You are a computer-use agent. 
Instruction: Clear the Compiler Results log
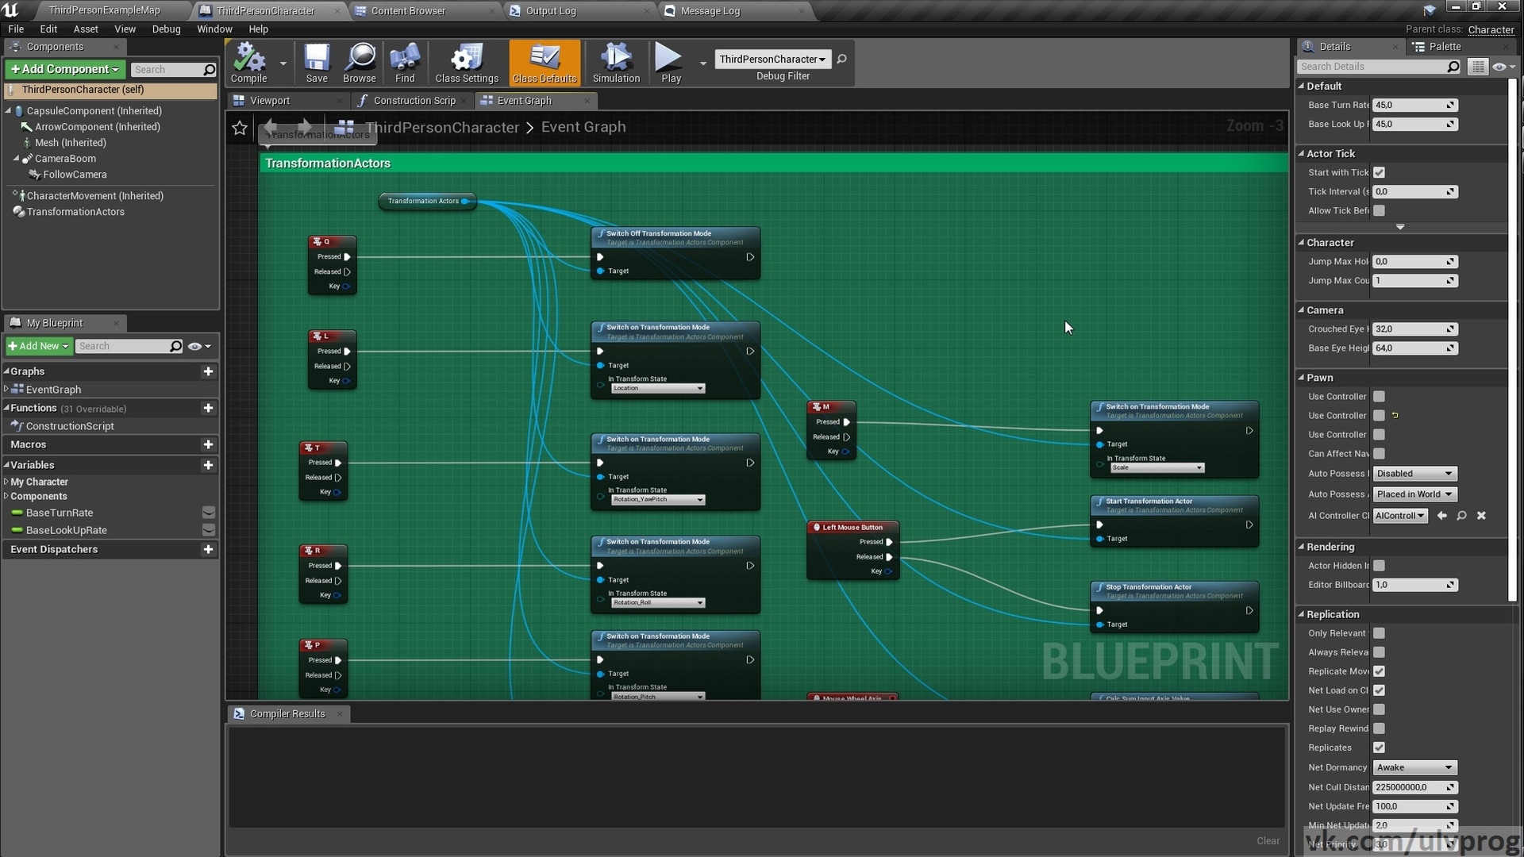(x=1268, y=840)
